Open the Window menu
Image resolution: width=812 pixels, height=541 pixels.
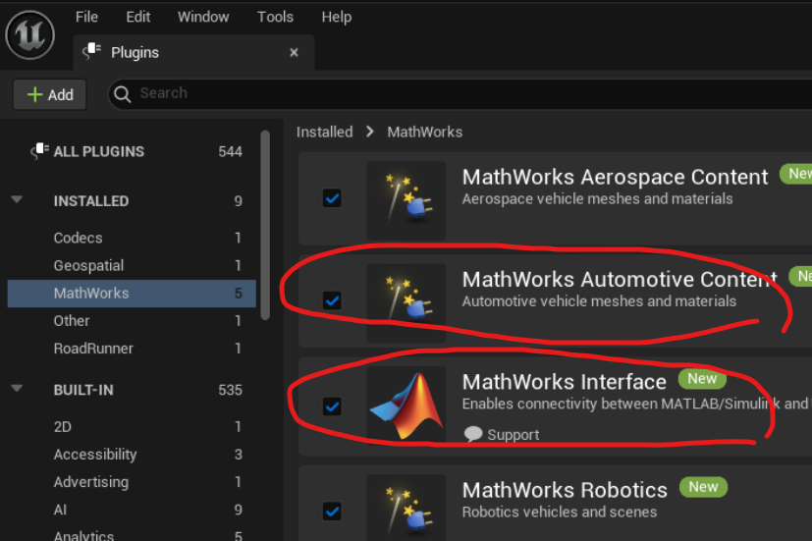tap(203, 17)
